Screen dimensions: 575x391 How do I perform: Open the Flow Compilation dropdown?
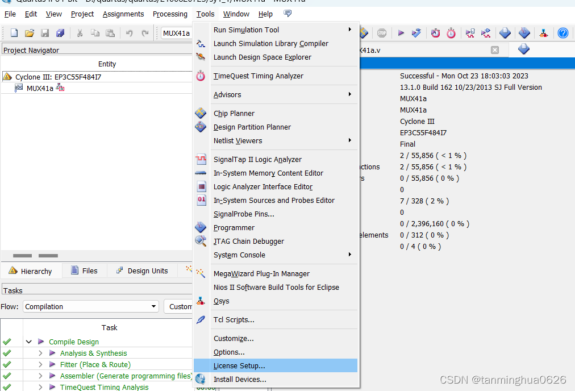(90, 306)
